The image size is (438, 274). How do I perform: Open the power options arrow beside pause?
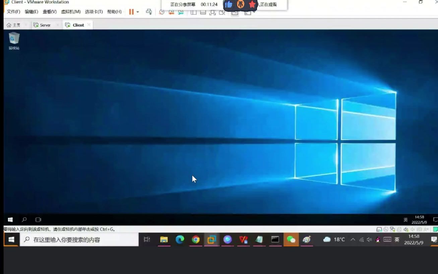tap(138, 12)
